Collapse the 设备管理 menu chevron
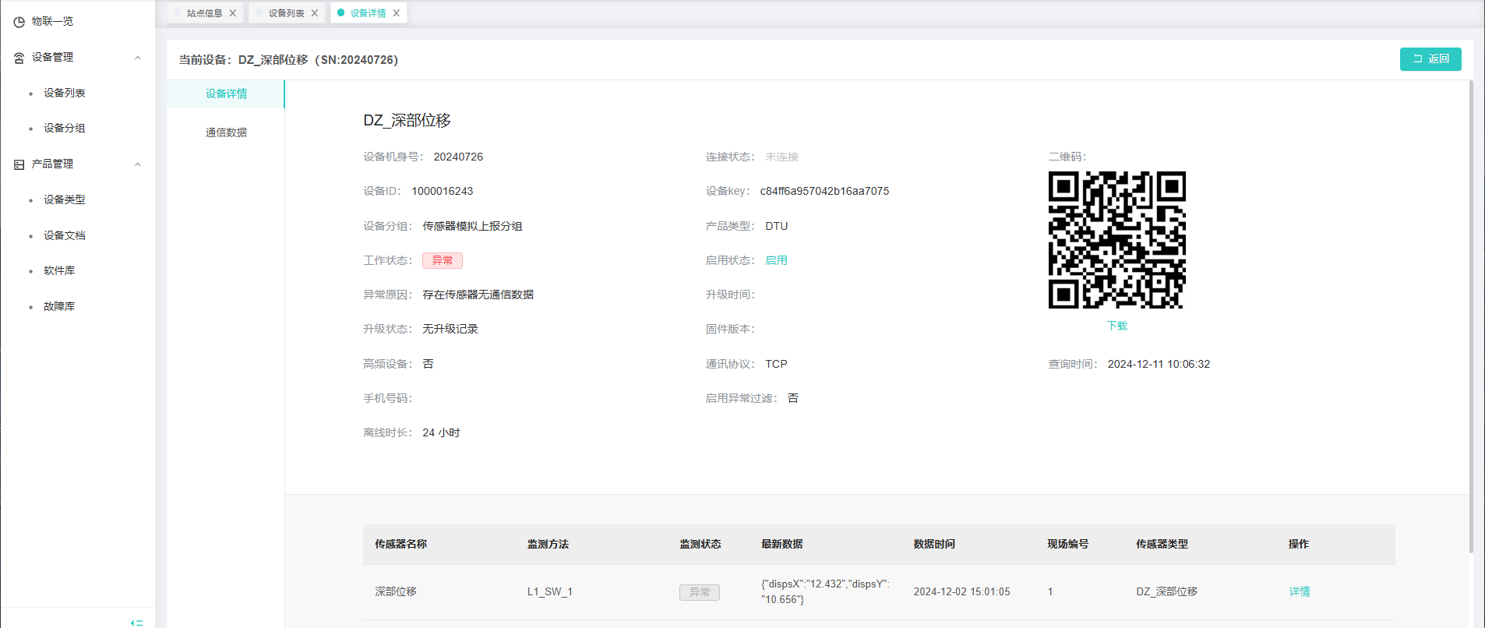Viewport: 1485px width, 628px height. 138,58
